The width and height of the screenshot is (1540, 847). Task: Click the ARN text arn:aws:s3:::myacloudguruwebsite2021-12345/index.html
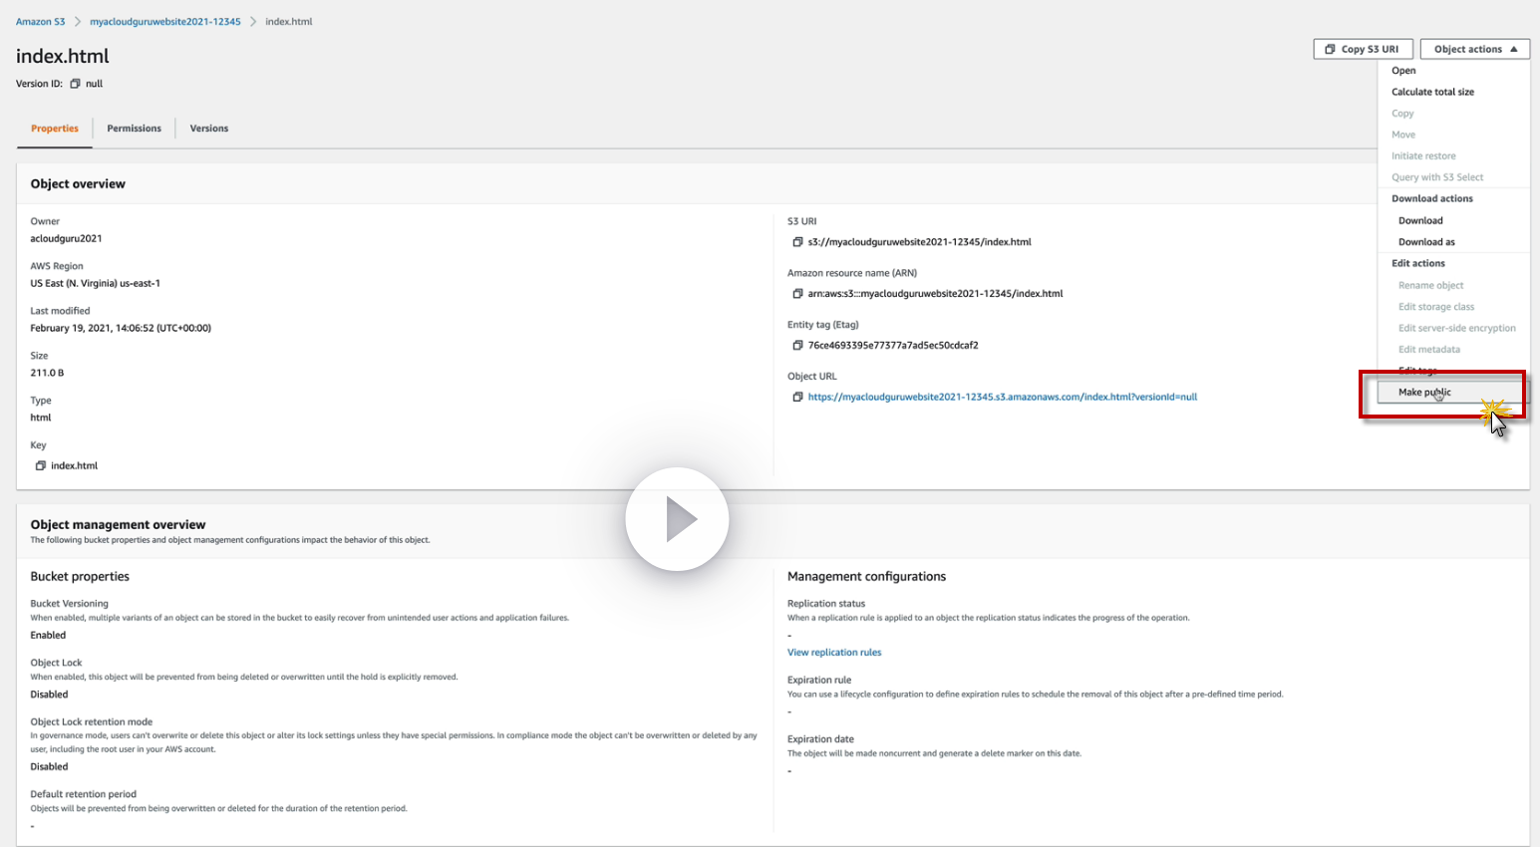936,294
